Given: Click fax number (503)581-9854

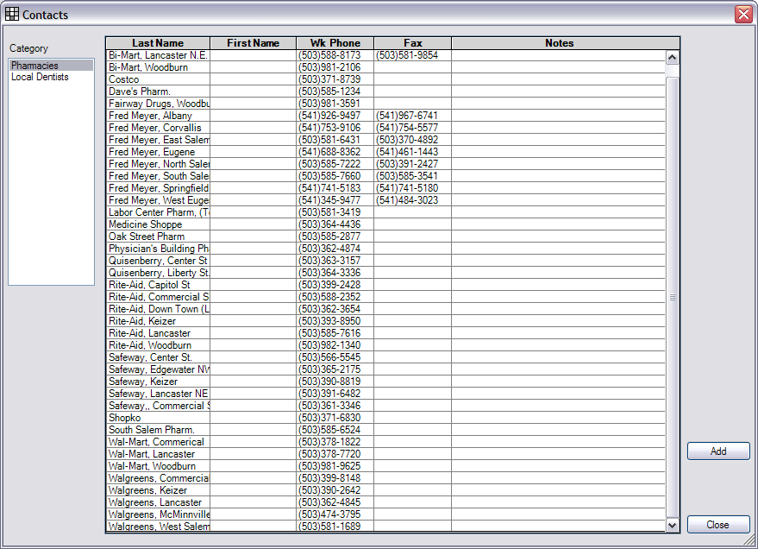Looking at the screenshot, I should click(x=407, y=55).
